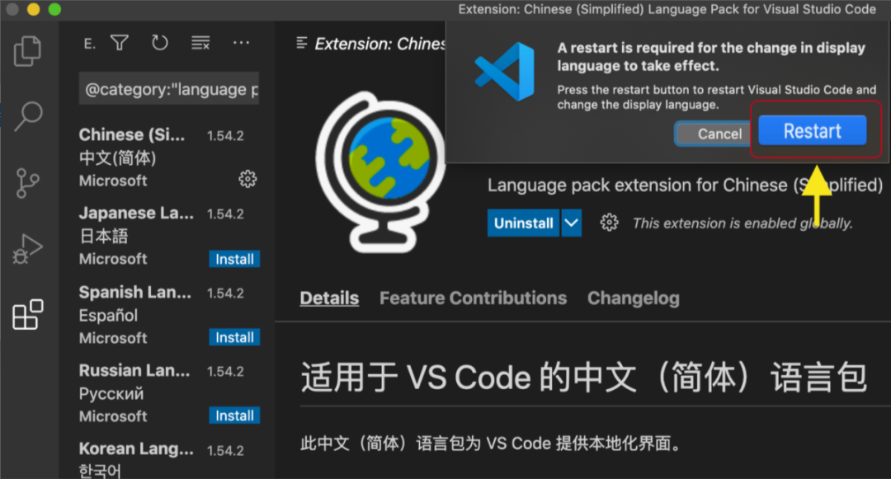The image size is (891, 479).
Task: Open the Explorer view in activity bar
Action: pos(27,51)
